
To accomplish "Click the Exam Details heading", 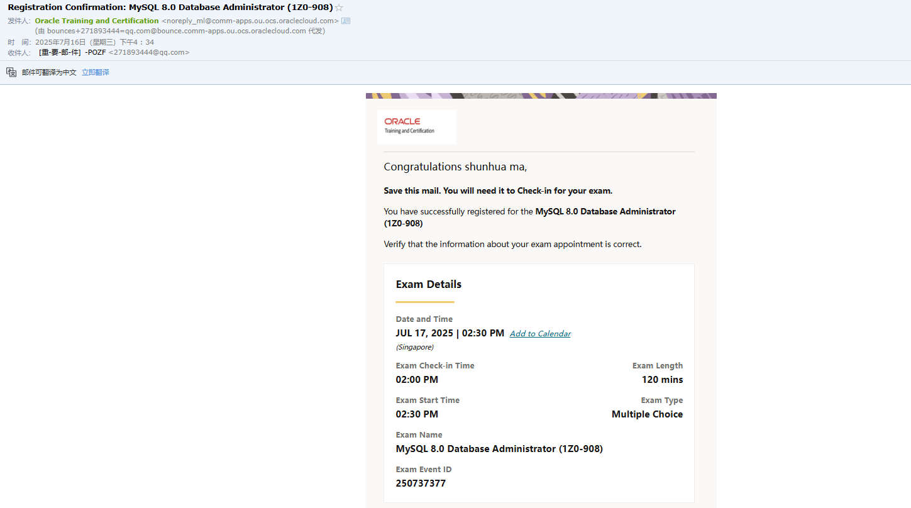I will tap(429, 284).
